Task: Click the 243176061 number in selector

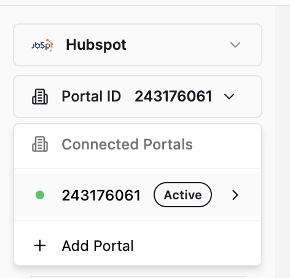Action: [x=173, y=97]
